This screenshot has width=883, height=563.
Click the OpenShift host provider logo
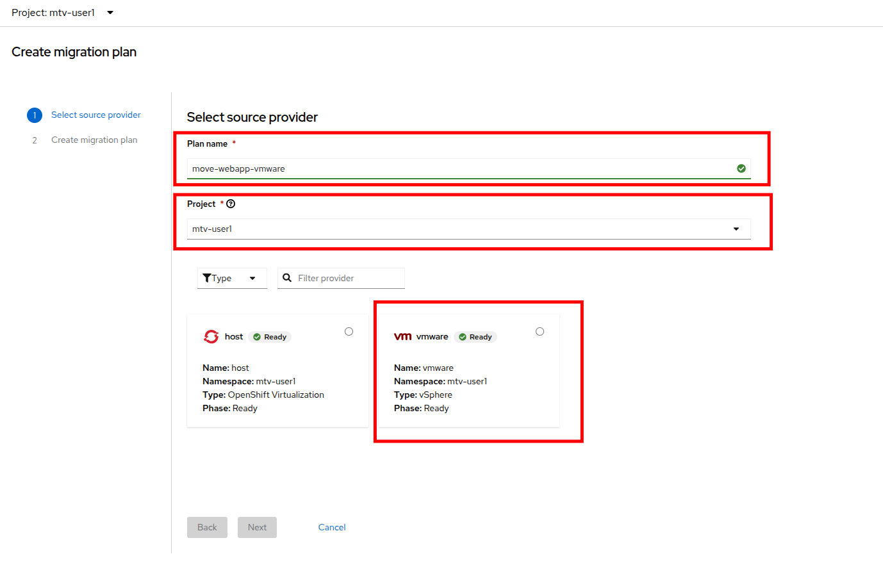[211, 336]
